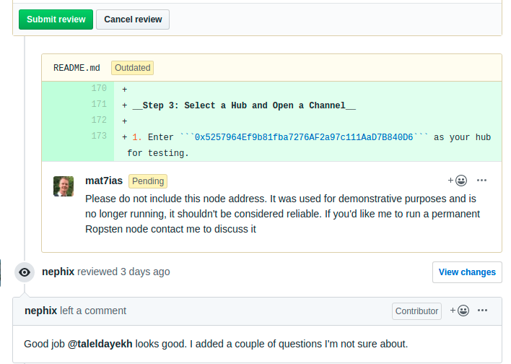
Task: Click line number 173 in the diff
Action: click(x=99, y=136)
